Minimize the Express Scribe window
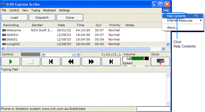This screenshot has height=112, width=205. pos(155,4)
